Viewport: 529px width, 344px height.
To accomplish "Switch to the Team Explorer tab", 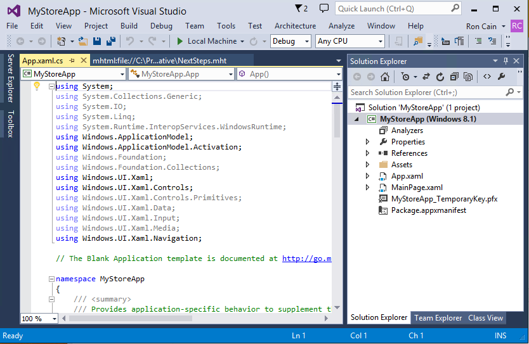I will 438,318.
